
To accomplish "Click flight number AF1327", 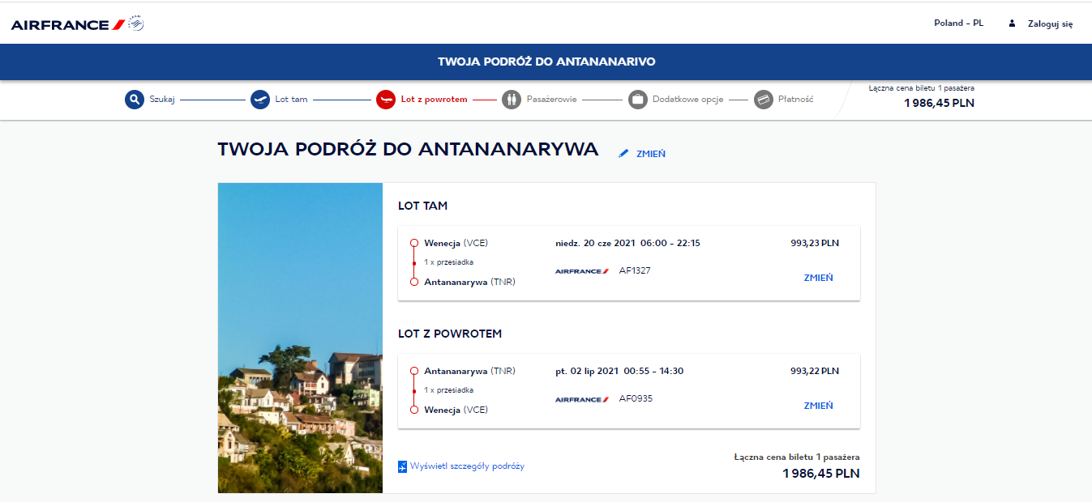I will [635, 270].
